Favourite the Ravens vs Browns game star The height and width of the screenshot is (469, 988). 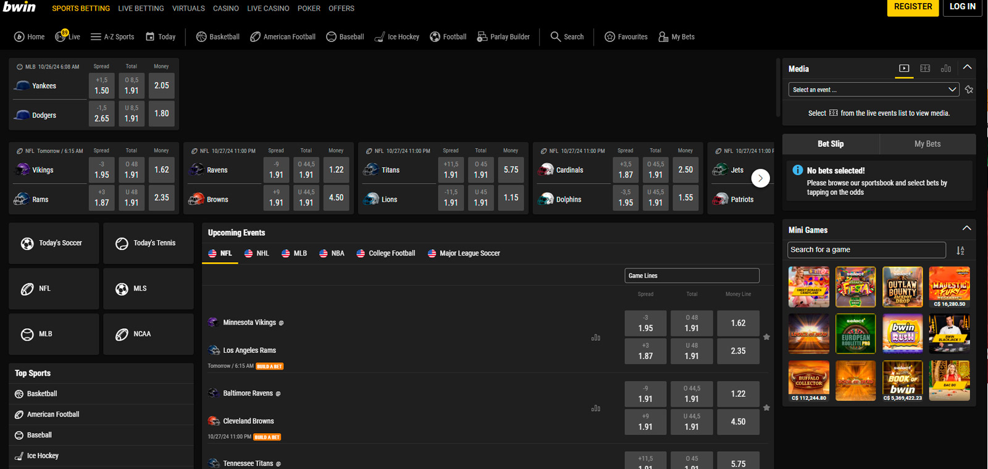pos(766,408)
